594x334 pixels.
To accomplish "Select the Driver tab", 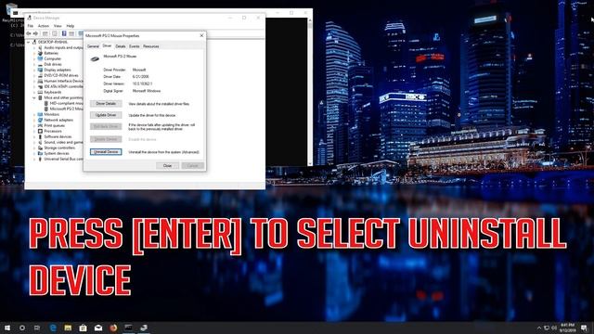I will coord(108,45).
